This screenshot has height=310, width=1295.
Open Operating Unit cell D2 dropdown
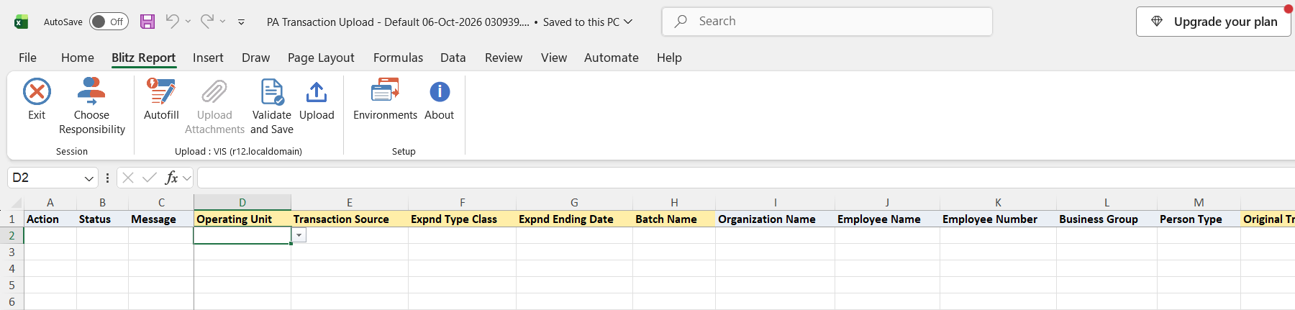[299, 235]
